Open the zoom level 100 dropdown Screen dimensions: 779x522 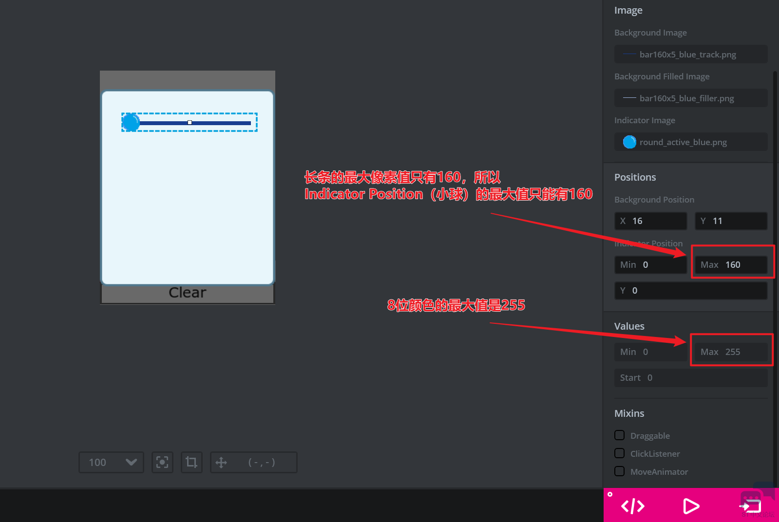point(111,462)
